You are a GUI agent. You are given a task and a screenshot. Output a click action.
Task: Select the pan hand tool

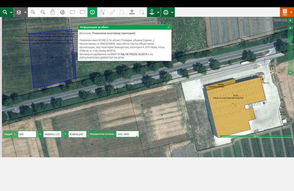tap(53, 12)
